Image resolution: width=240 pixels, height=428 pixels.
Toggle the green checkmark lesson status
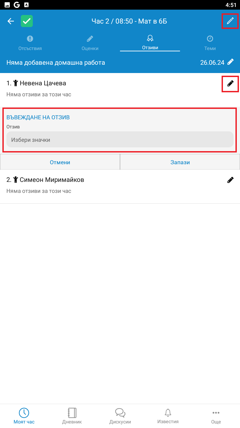coord(27,21)
